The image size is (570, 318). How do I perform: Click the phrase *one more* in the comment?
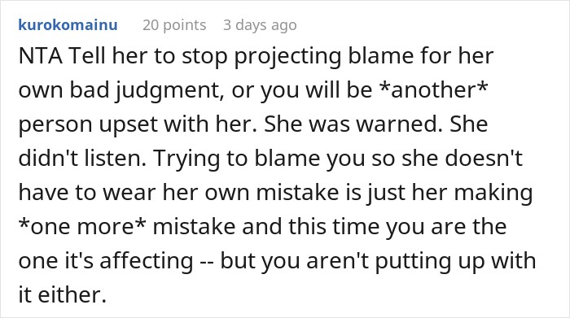pyautogui.click(x=82, y=226)
